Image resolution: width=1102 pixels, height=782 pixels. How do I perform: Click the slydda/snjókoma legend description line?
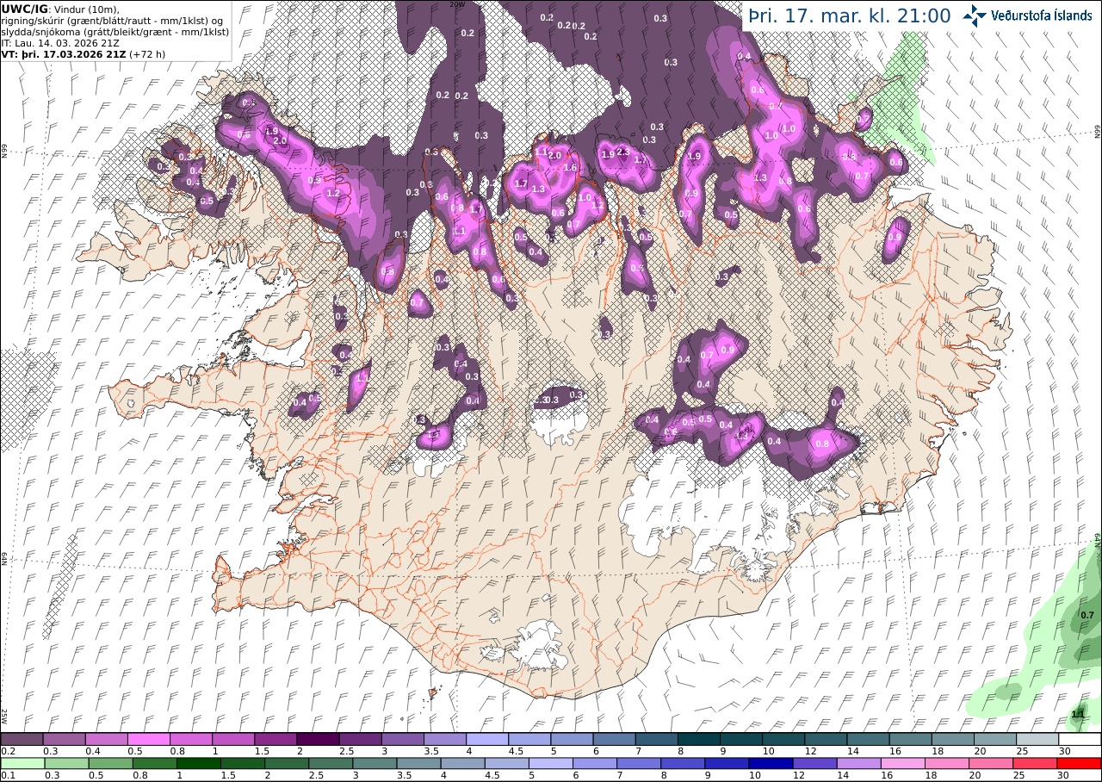(115, 32)
